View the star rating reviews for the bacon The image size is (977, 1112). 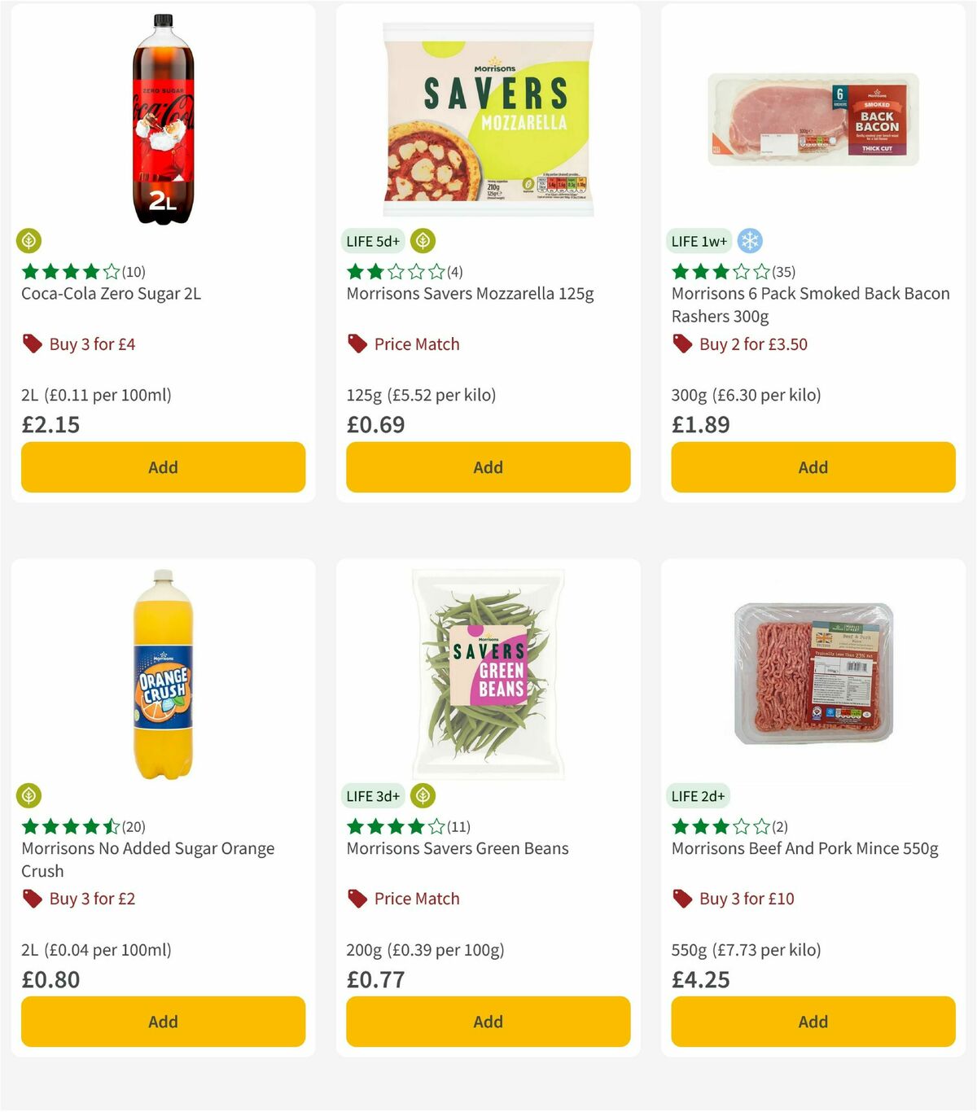(716, 272)
